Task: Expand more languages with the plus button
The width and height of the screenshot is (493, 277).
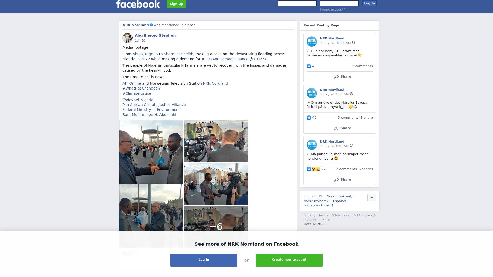Action: point(372,198)
